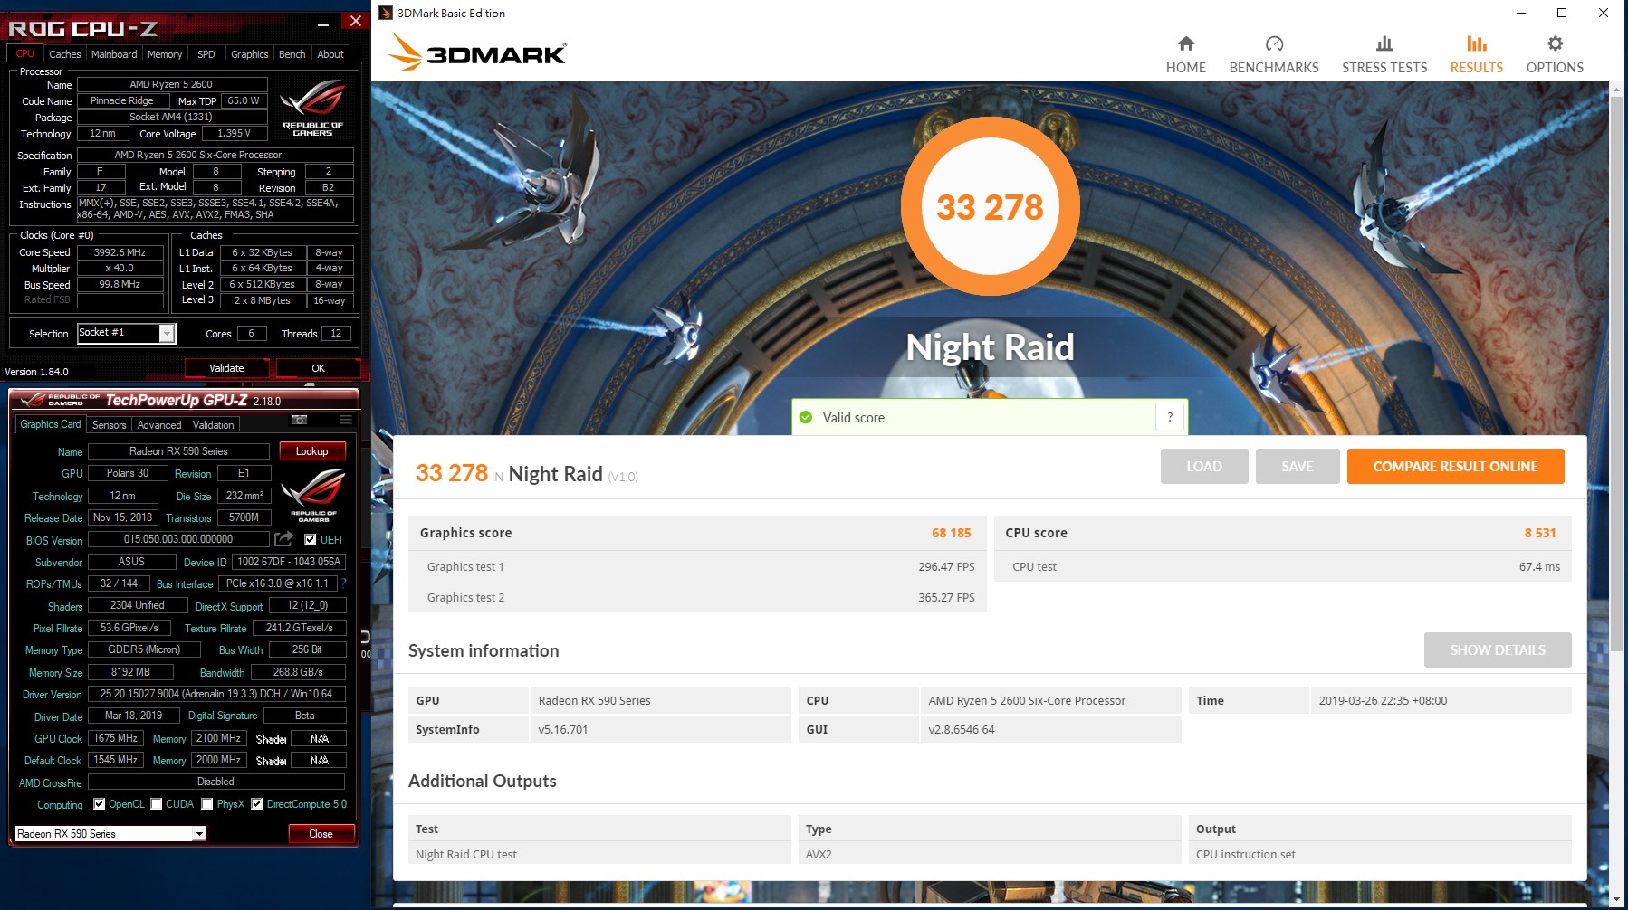The height and width of the screenshot is (910, 1628).
Task: Open the Radeon RX 590 Series GPU dropdown
Action: [x=199, y=834]
